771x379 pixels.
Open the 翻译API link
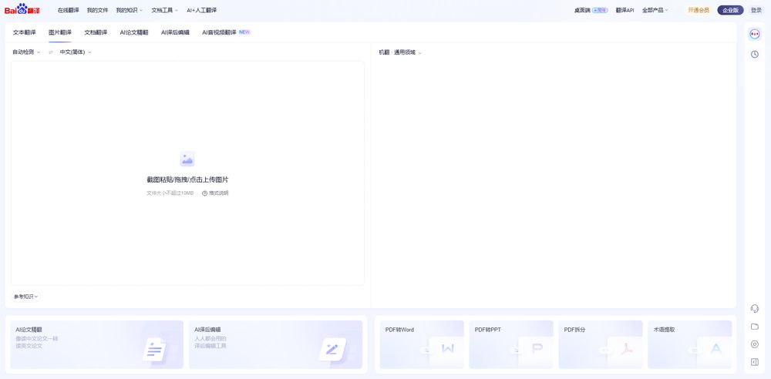click(625, 10)
